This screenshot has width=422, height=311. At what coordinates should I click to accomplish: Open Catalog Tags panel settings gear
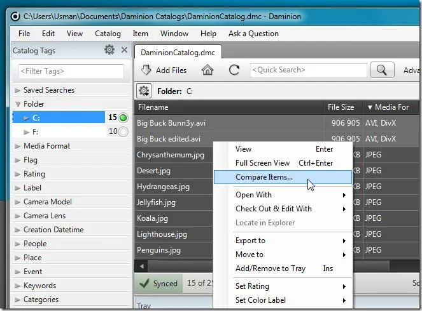tap(109, 50)
